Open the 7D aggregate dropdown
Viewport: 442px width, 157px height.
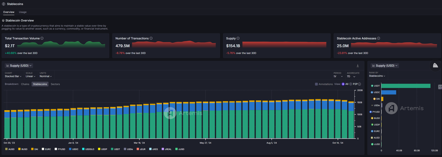pyautogui.click(x=350, y=76)
